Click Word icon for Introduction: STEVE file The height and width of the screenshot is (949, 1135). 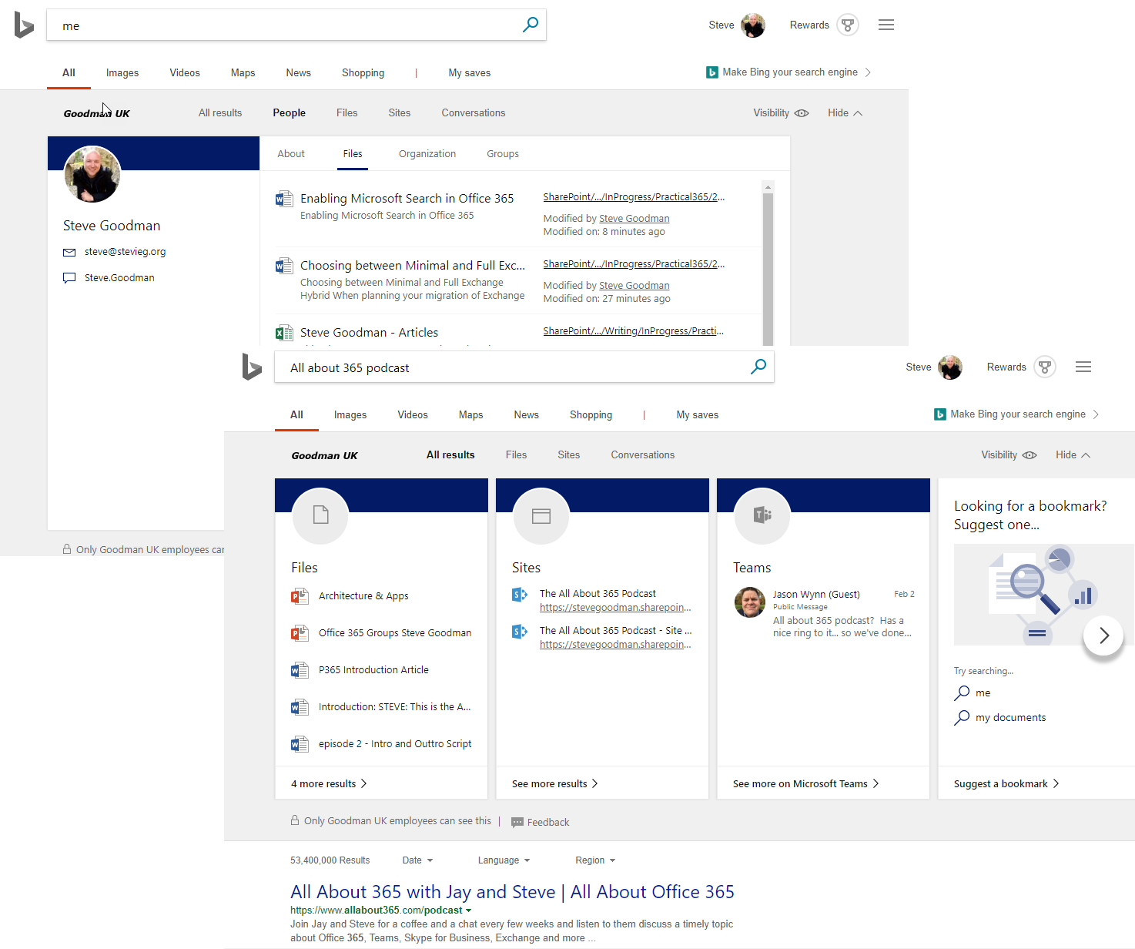(300, 707)
